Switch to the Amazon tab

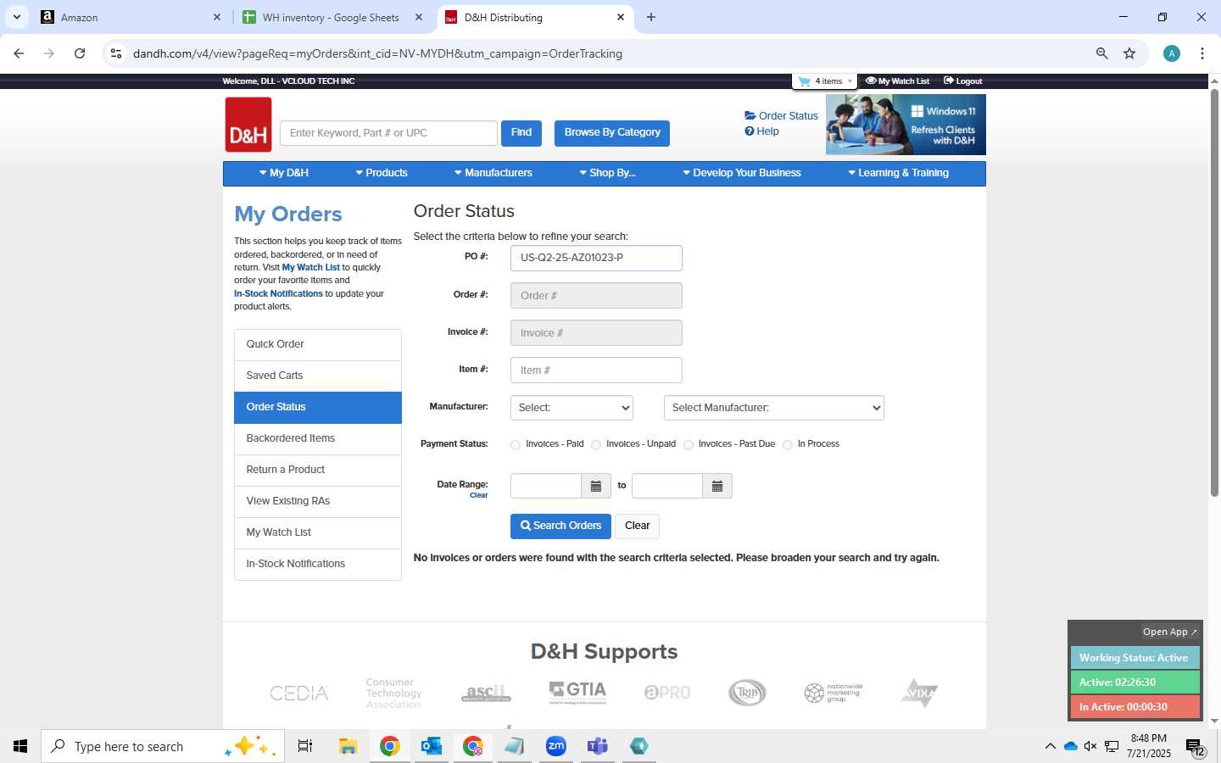(x=131, y=17)
